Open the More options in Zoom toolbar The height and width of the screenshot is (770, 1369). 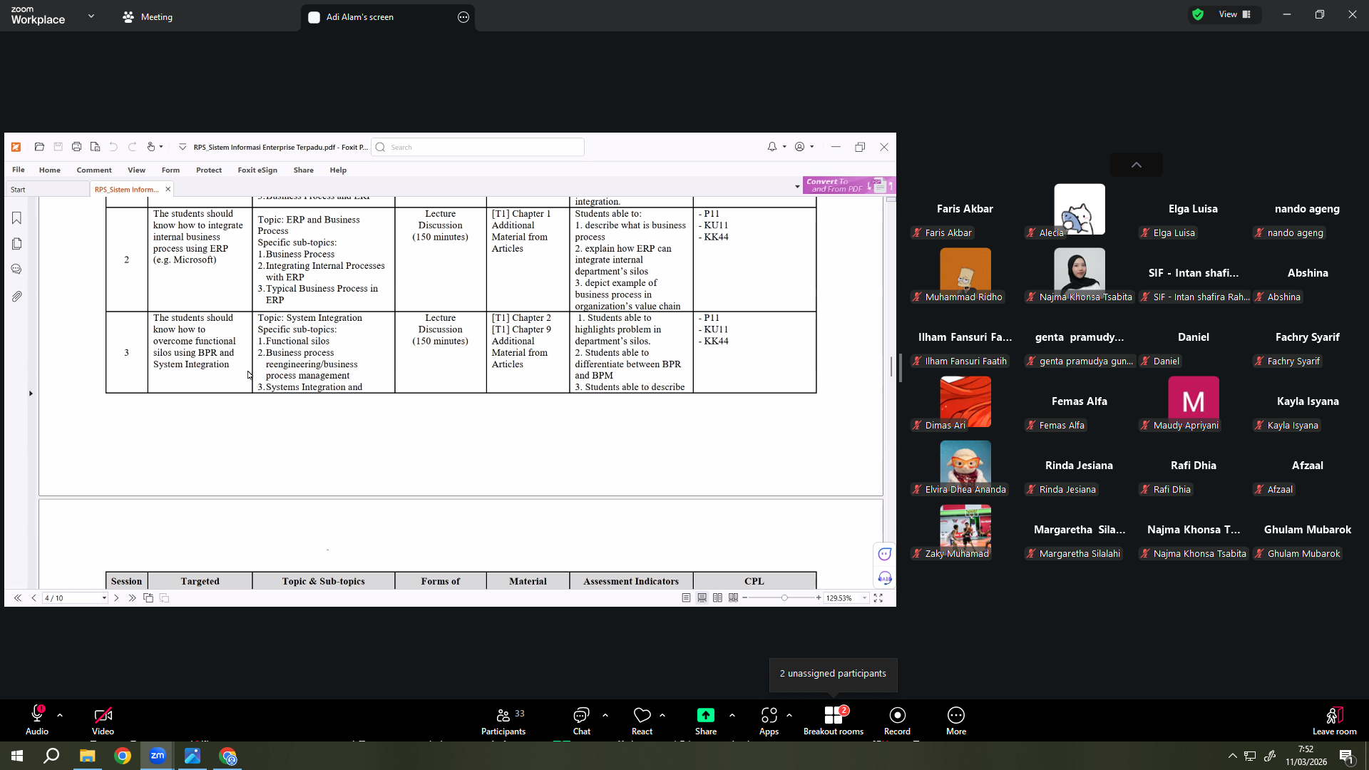point(956,721)
